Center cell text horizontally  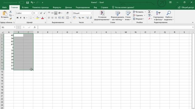tap(52, 18)
